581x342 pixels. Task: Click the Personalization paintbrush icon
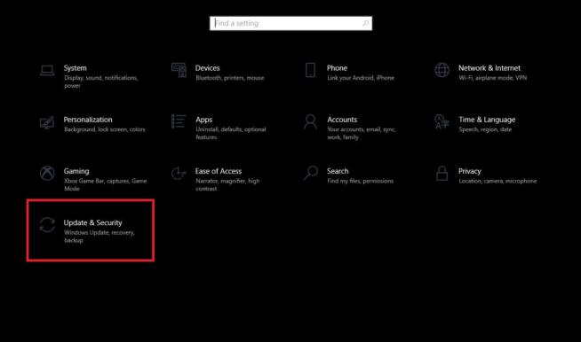click(x=47, y=122)
